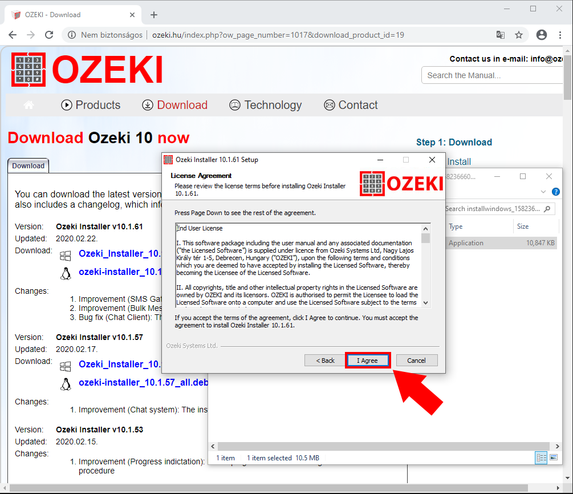Click the Windows icon next to v10.1.61 download
The height and width of the screenshot is (494, 573).
pos(66,255)
